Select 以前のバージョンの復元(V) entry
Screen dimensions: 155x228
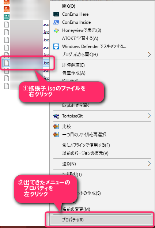pyautogui.click(x=85, y=153)
